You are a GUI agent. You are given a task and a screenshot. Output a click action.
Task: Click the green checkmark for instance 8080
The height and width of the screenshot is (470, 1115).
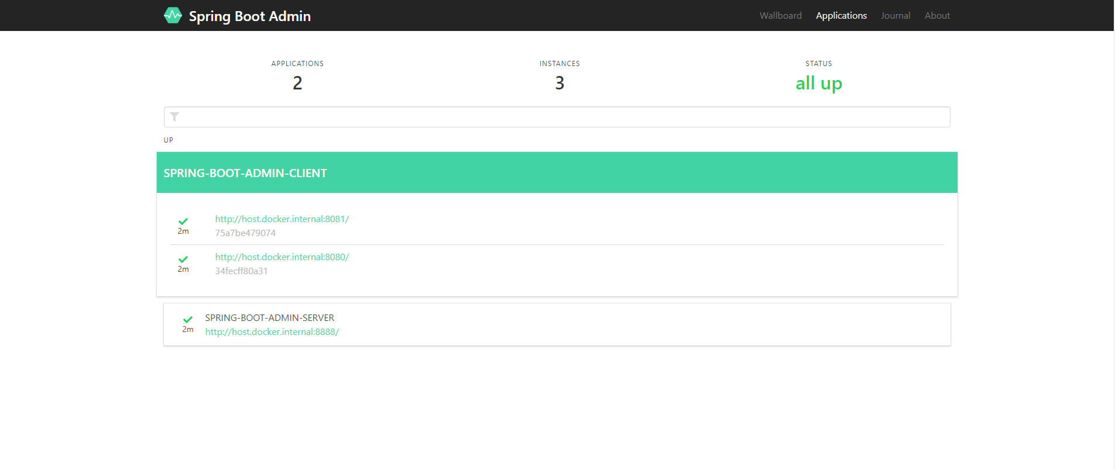(x=183, y=259)
